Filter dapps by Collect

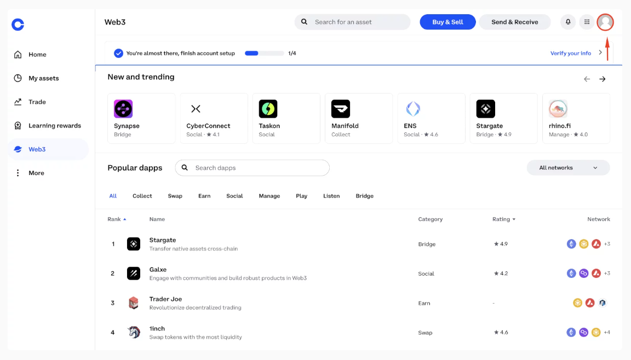(x=142, y=196)
